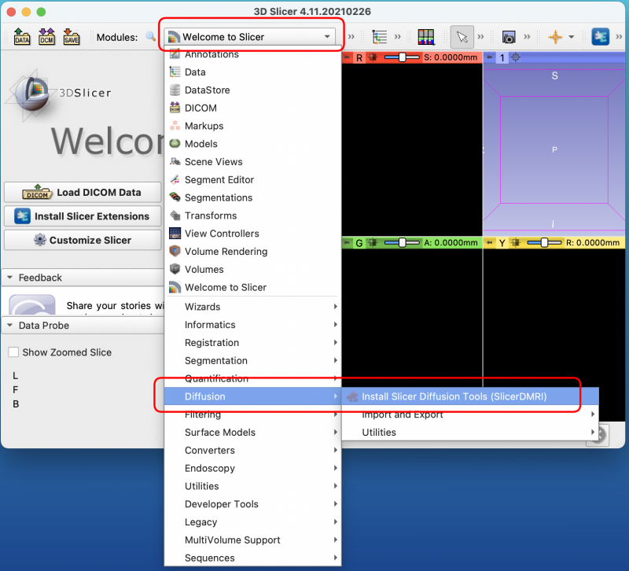Expand the Registration submenu

[x=252, y=343]
